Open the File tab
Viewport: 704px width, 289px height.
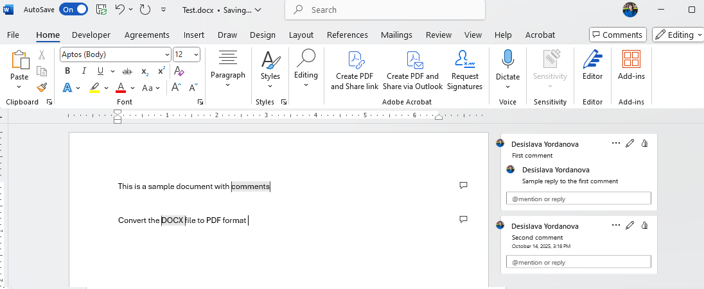(x=13, y=35)
